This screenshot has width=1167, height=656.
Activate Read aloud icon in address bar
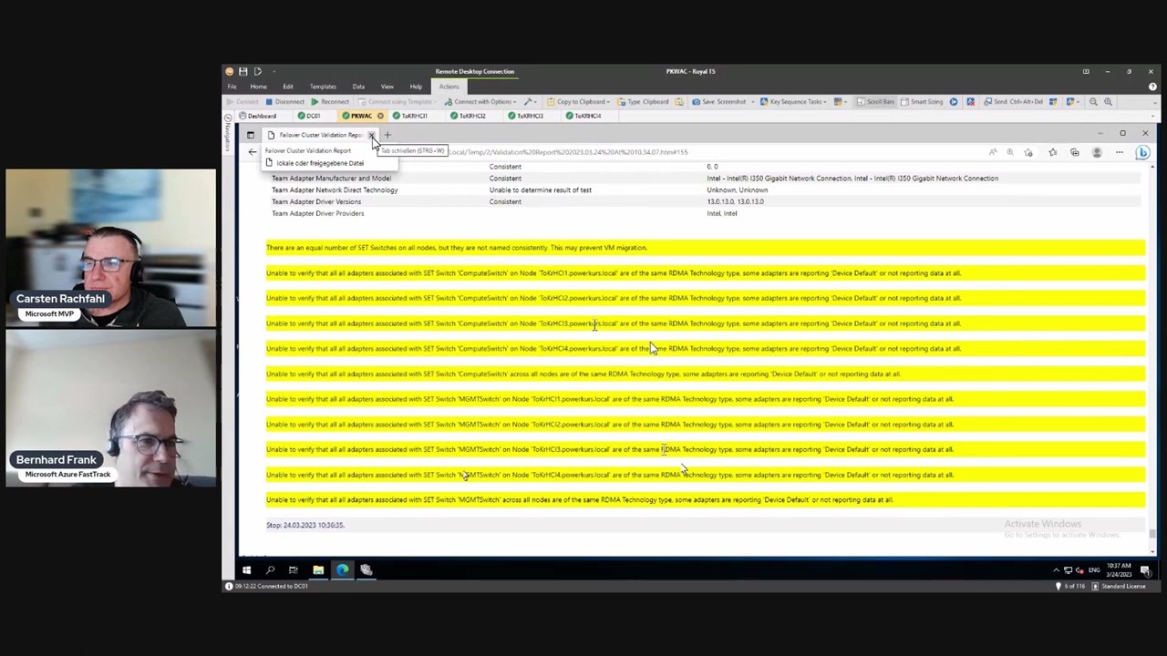[x=993, y=152]
